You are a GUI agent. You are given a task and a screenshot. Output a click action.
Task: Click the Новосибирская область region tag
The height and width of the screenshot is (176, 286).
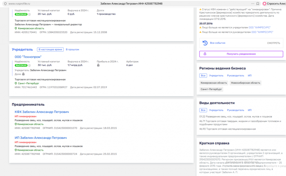pyautogui.click(x=245, y=83)
